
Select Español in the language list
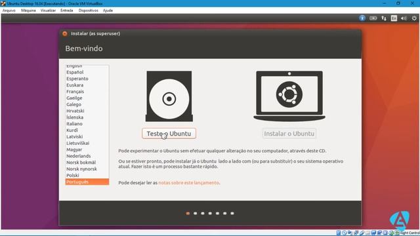[87, 72]
